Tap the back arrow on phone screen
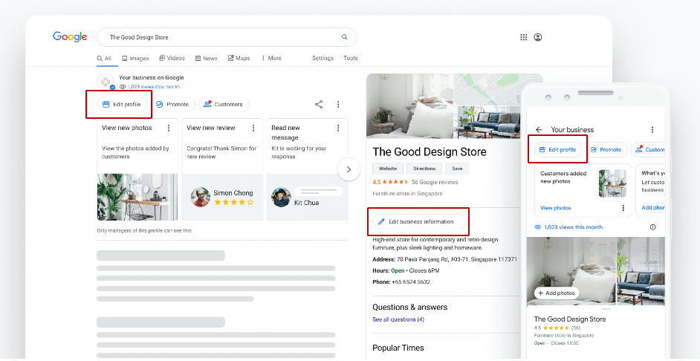Image resolution: width=700 pixels, height=361 pixels. [539, 129]
